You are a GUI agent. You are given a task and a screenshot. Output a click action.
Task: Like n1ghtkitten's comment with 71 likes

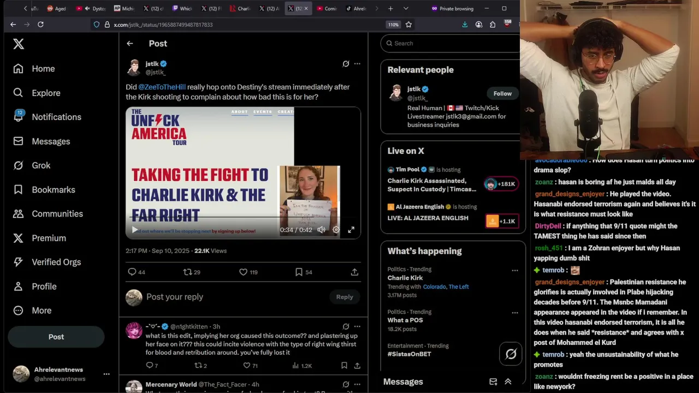[250, 366]
